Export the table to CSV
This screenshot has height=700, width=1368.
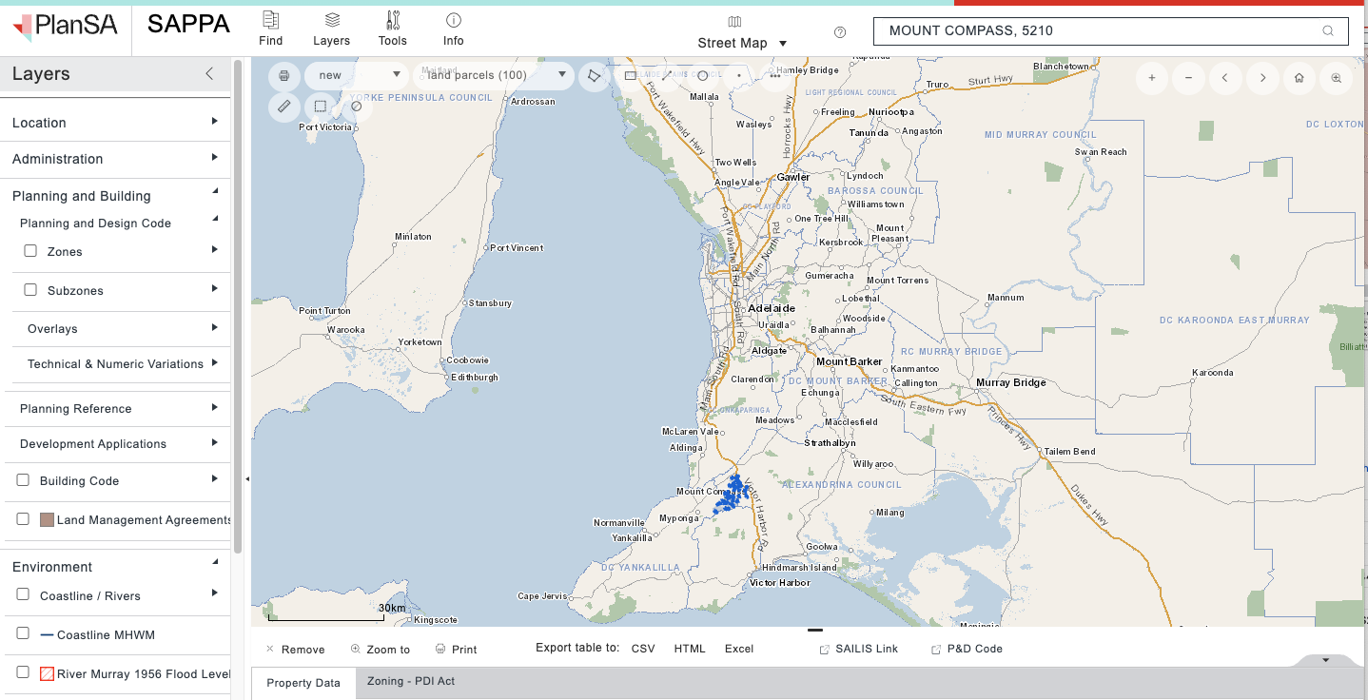coord(642,649)
